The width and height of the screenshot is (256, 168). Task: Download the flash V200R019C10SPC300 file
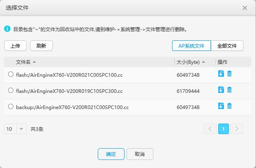click(x=221, y=90)
